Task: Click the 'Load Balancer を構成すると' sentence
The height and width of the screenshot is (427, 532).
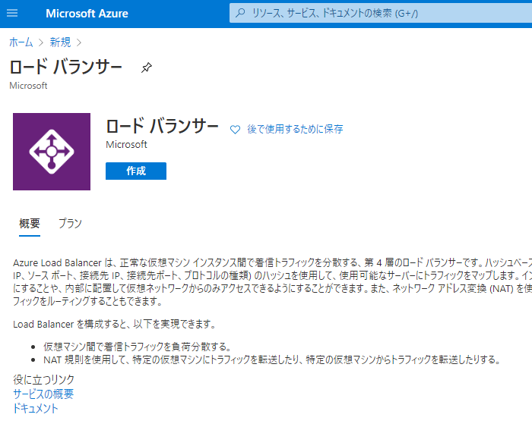Action: coord(114,325)
